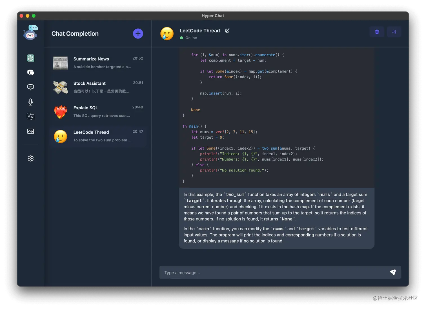This screenshot has width=426, height=309.
Task: Select the text message sidebar icon
Action: pos(30,87)
